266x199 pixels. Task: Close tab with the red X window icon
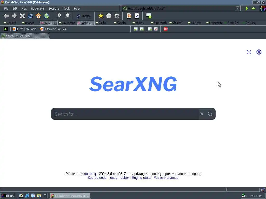[x=156, y=29]
